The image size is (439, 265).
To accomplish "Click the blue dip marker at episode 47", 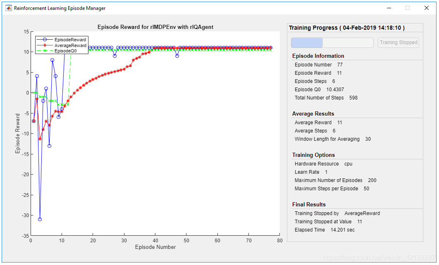I will click(177, 56).
